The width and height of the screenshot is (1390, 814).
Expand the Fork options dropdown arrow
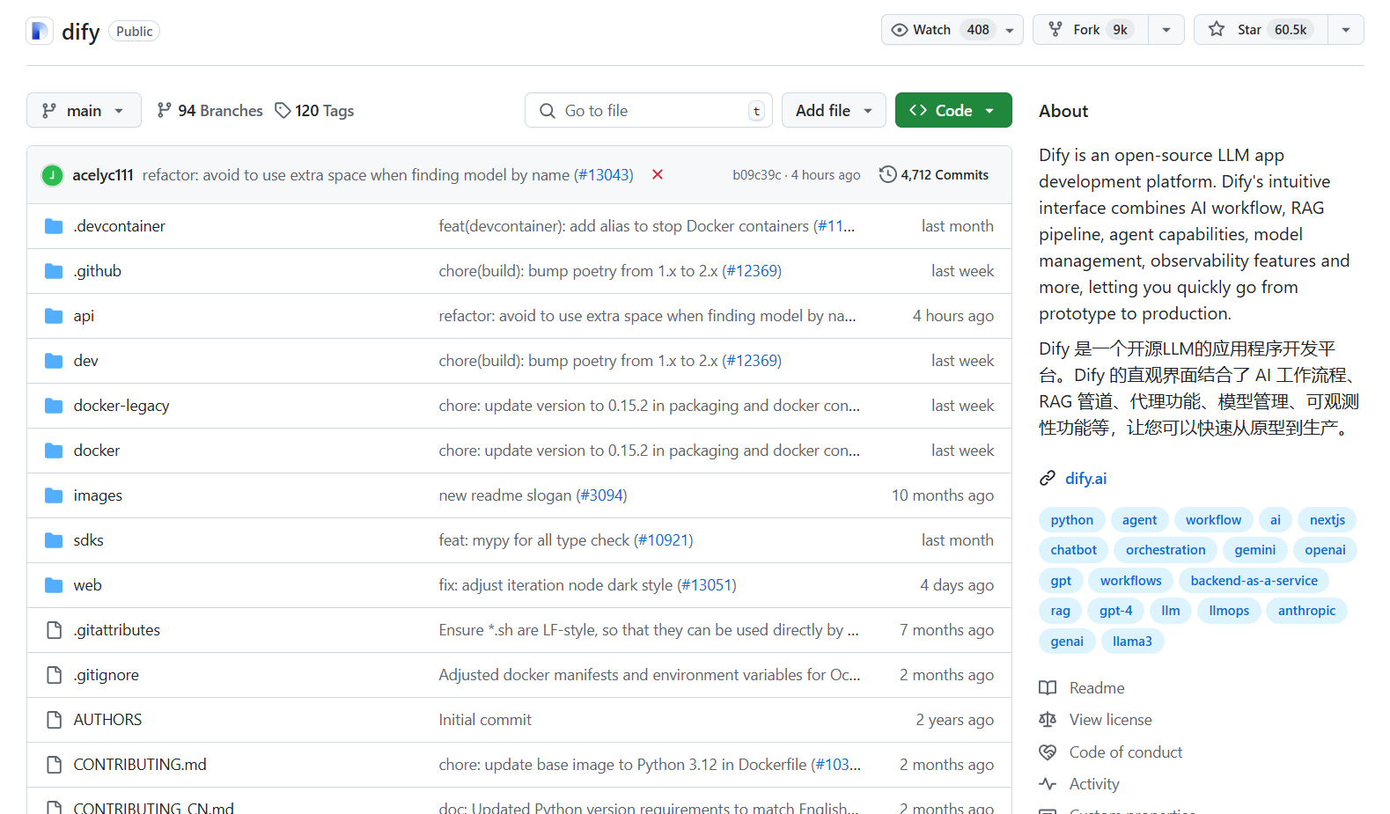[x=1166, y=30]
